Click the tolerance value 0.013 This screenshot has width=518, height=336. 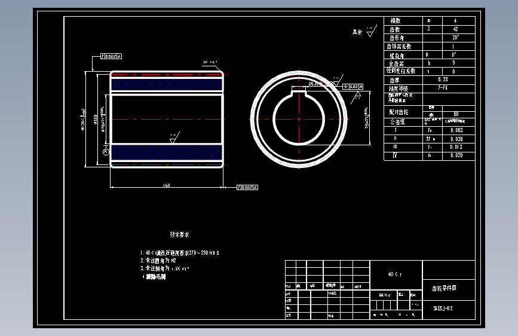tap(456, 147)
